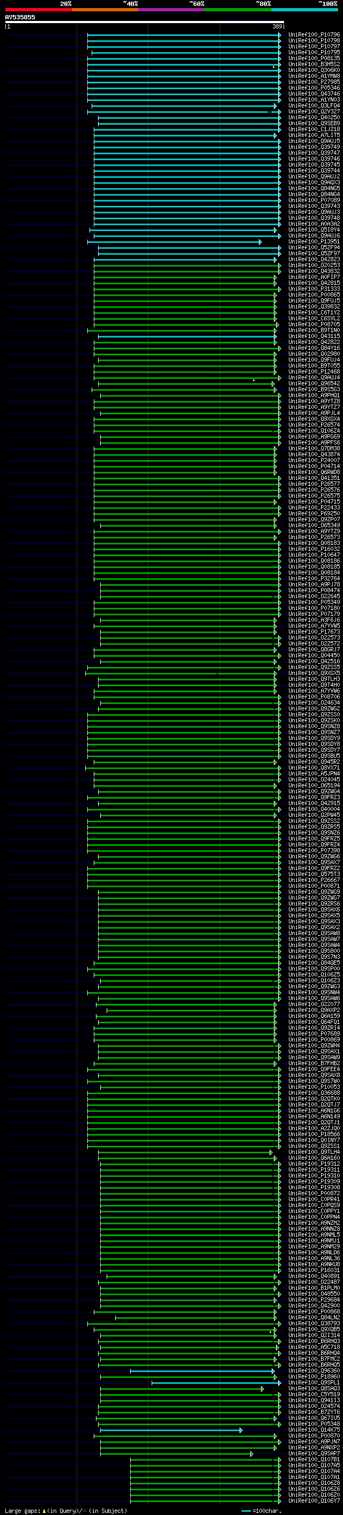Select hit label UniRef100_Q5I8Y4
The height and width of the screenshot is (1515, 343).
click(x=314, y=230)
